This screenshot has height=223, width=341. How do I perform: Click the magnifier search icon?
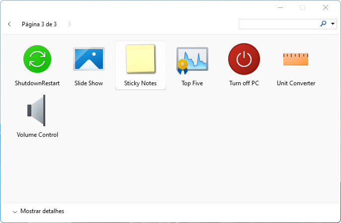pyautogui.click(x=324, y=24)
